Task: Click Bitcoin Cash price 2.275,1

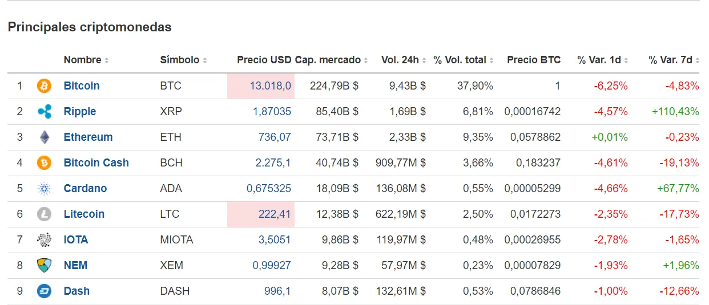Action: [x=273, y=163]
